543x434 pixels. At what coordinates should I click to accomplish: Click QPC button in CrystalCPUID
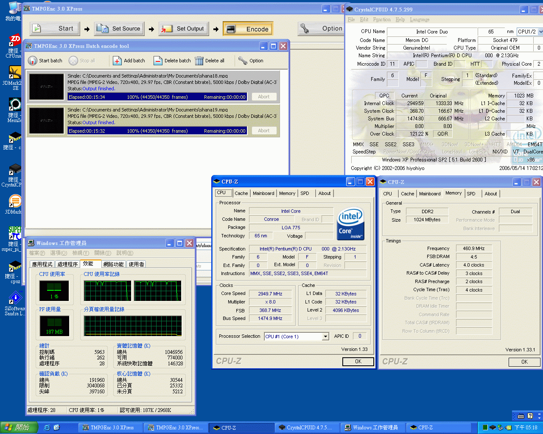pos(384,95)
